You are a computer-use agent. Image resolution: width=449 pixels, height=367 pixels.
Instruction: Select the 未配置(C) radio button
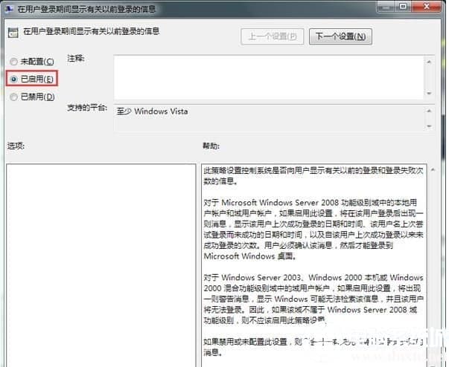(x=13, y=62)
